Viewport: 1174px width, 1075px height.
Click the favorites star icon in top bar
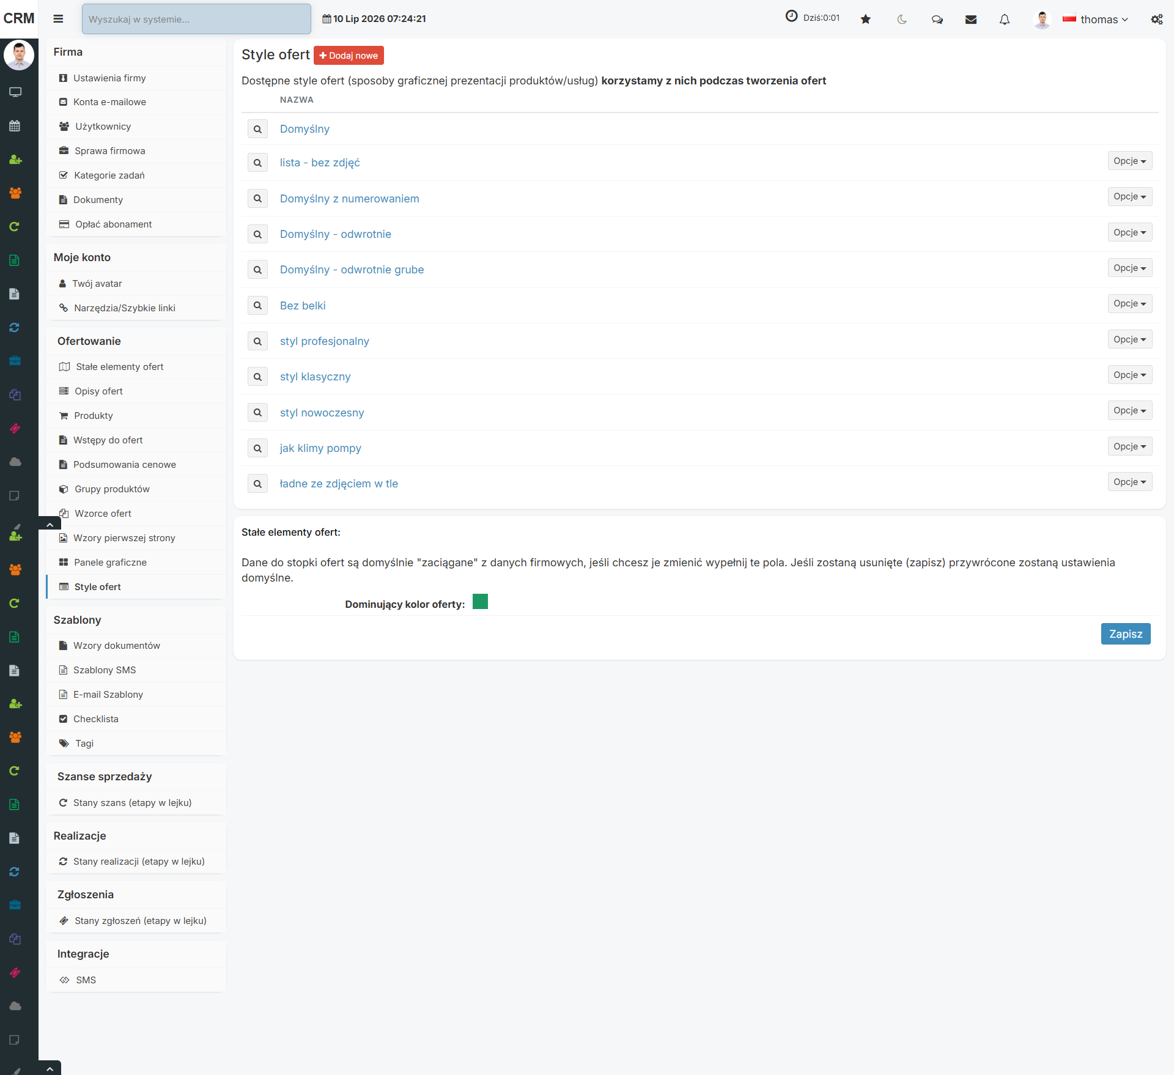tap(865, 19)
